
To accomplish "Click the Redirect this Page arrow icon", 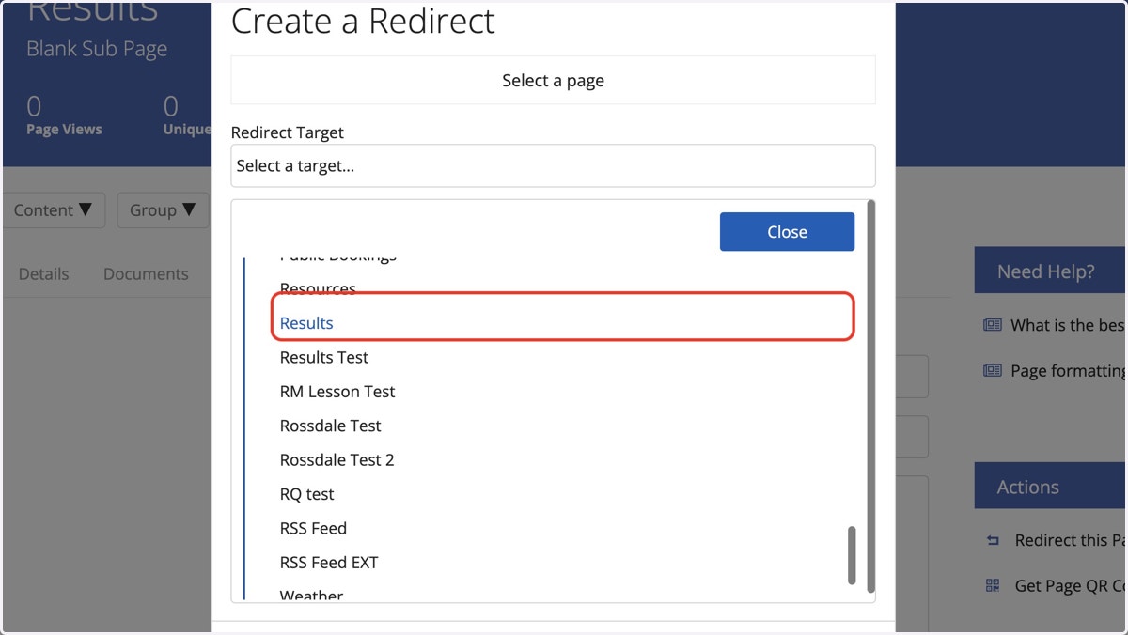I will coord(993,540).
